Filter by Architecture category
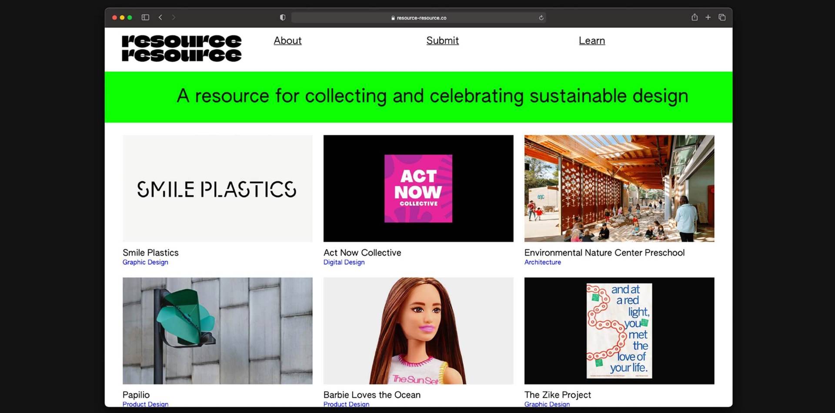This screenshot has width=835, height=413. tap(543, 262)
